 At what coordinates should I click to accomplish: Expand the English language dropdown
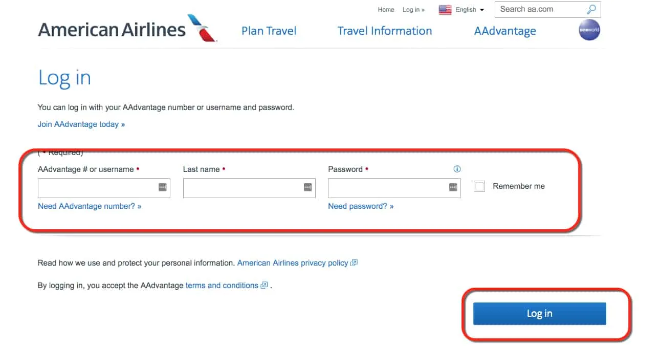470,10
